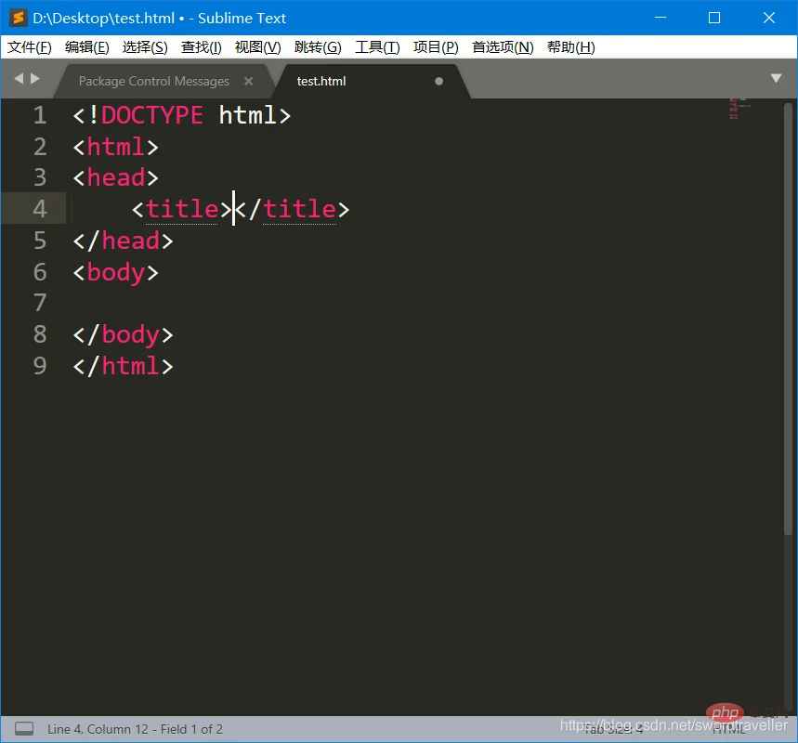Viewport: 798px width, 743px height.
Task: Open the 查找(I) menu
Action: 201,47
